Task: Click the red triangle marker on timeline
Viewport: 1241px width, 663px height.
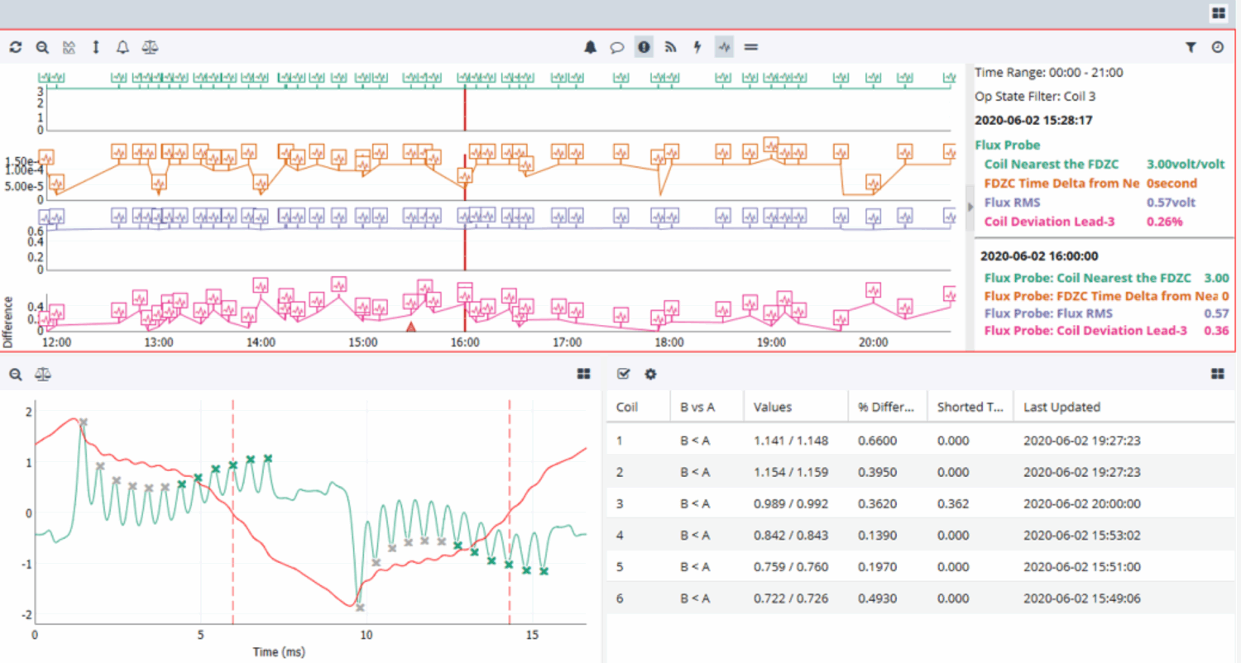Action: [x=410, y=327]
